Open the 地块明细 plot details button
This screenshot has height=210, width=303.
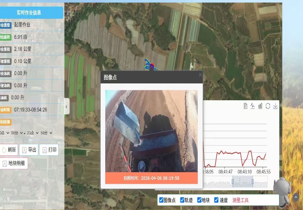click(x=14, y=164)
